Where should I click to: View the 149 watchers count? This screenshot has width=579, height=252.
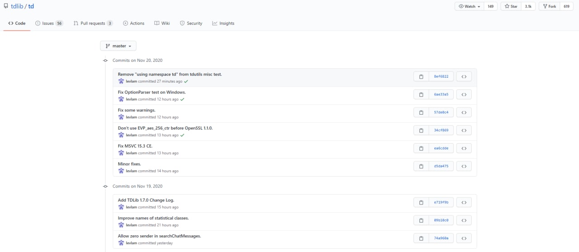tap(491, 6)
